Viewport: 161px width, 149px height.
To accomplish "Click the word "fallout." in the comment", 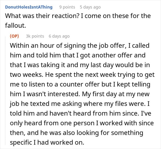I will click(16, 25).
